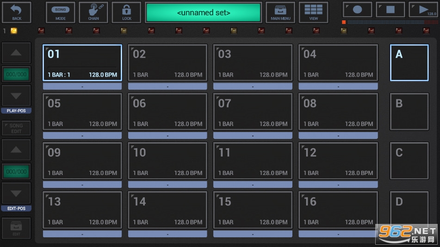440x247 pixels.
Task: Select pattern pad 01
Action: [82, 63]
